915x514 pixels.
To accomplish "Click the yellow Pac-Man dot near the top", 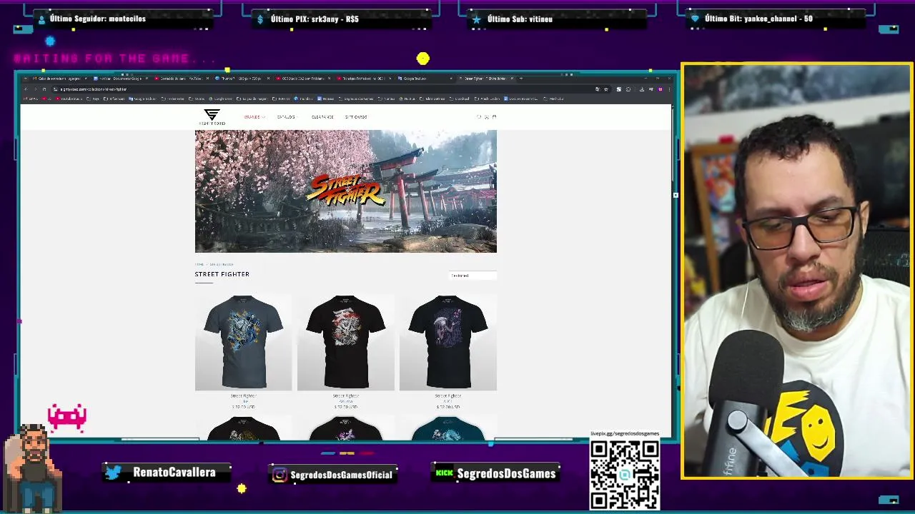I will (x=423, y=59).
